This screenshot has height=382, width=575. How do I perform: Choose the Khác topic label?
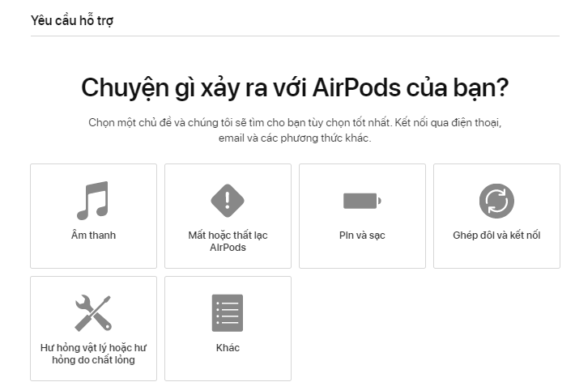[x=228, y=347]
